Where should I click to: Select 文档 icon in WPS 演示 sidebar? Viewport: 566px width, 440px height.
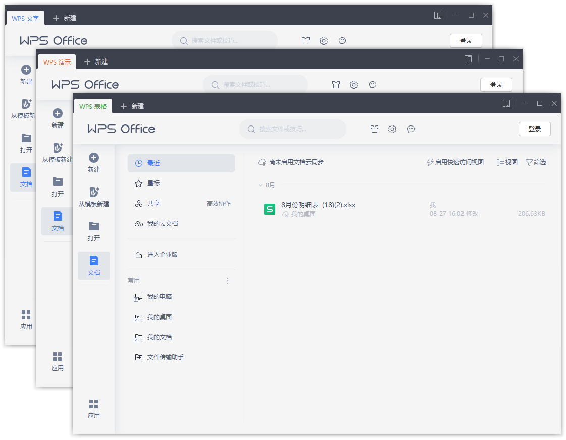click(x=58, y=216)
